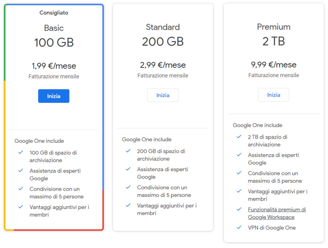Click the Basic plan's Assistenza di esperti checkmark
The image size is (328, 248).
point(21,171)
